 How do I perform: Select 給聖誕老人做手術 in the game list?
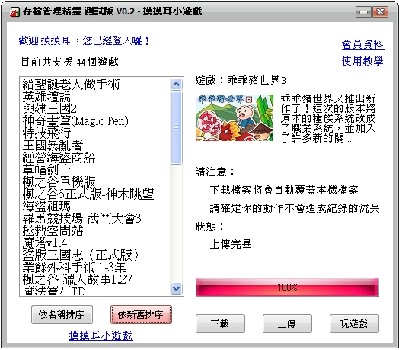pos(95,85)
